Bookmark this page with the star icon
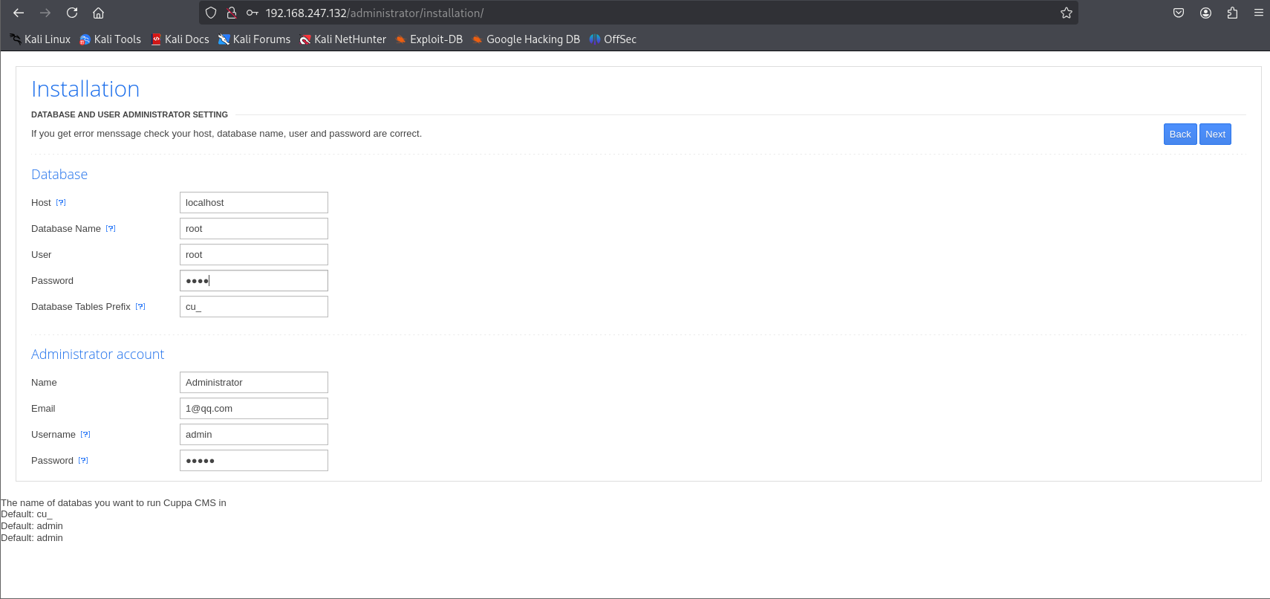Screen dimensions: 1270x599 coord(1067,13)
